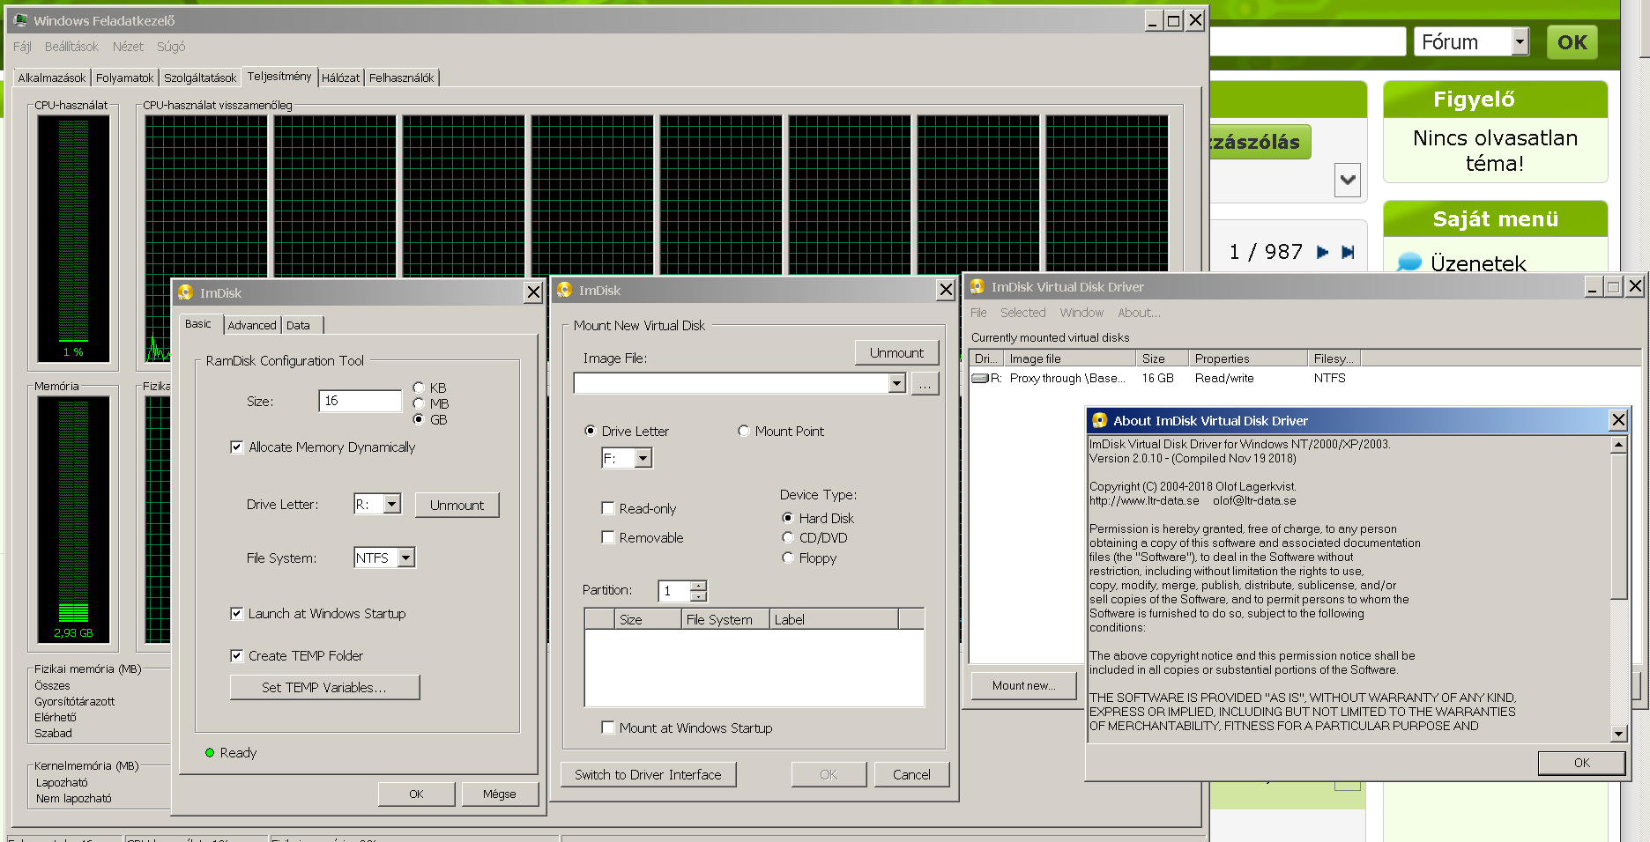The width and height of the screenshot is (1650, 842).
Task: Click the Set TEMP Variables button
Action: (324, 687)
